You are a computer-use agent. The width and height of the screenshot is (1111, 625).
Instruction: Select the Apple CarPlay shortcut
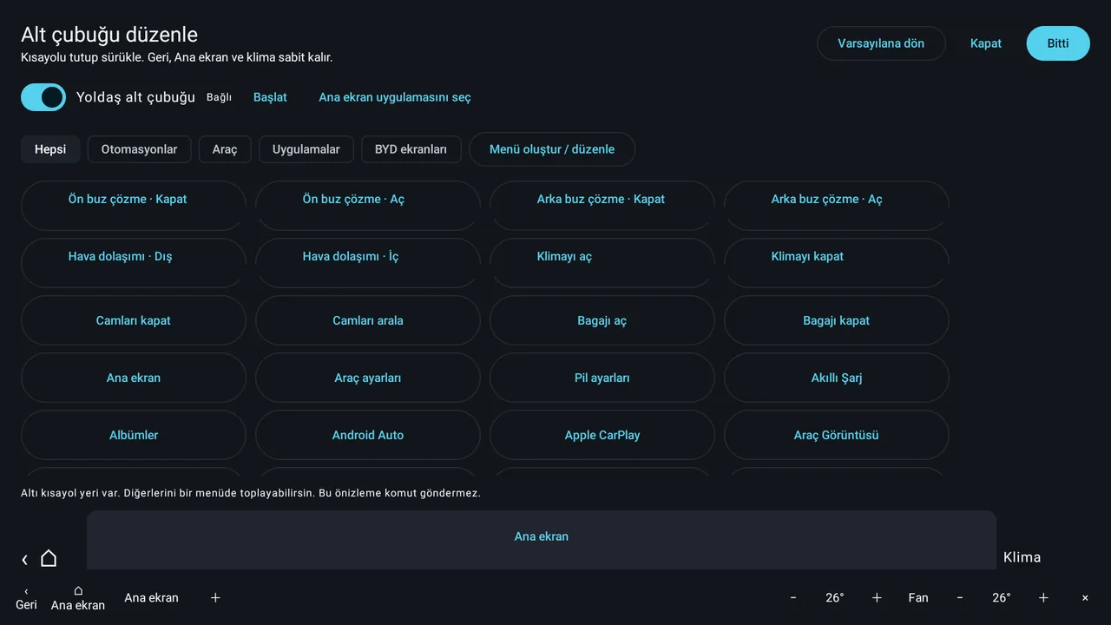(x=602, y=435)
